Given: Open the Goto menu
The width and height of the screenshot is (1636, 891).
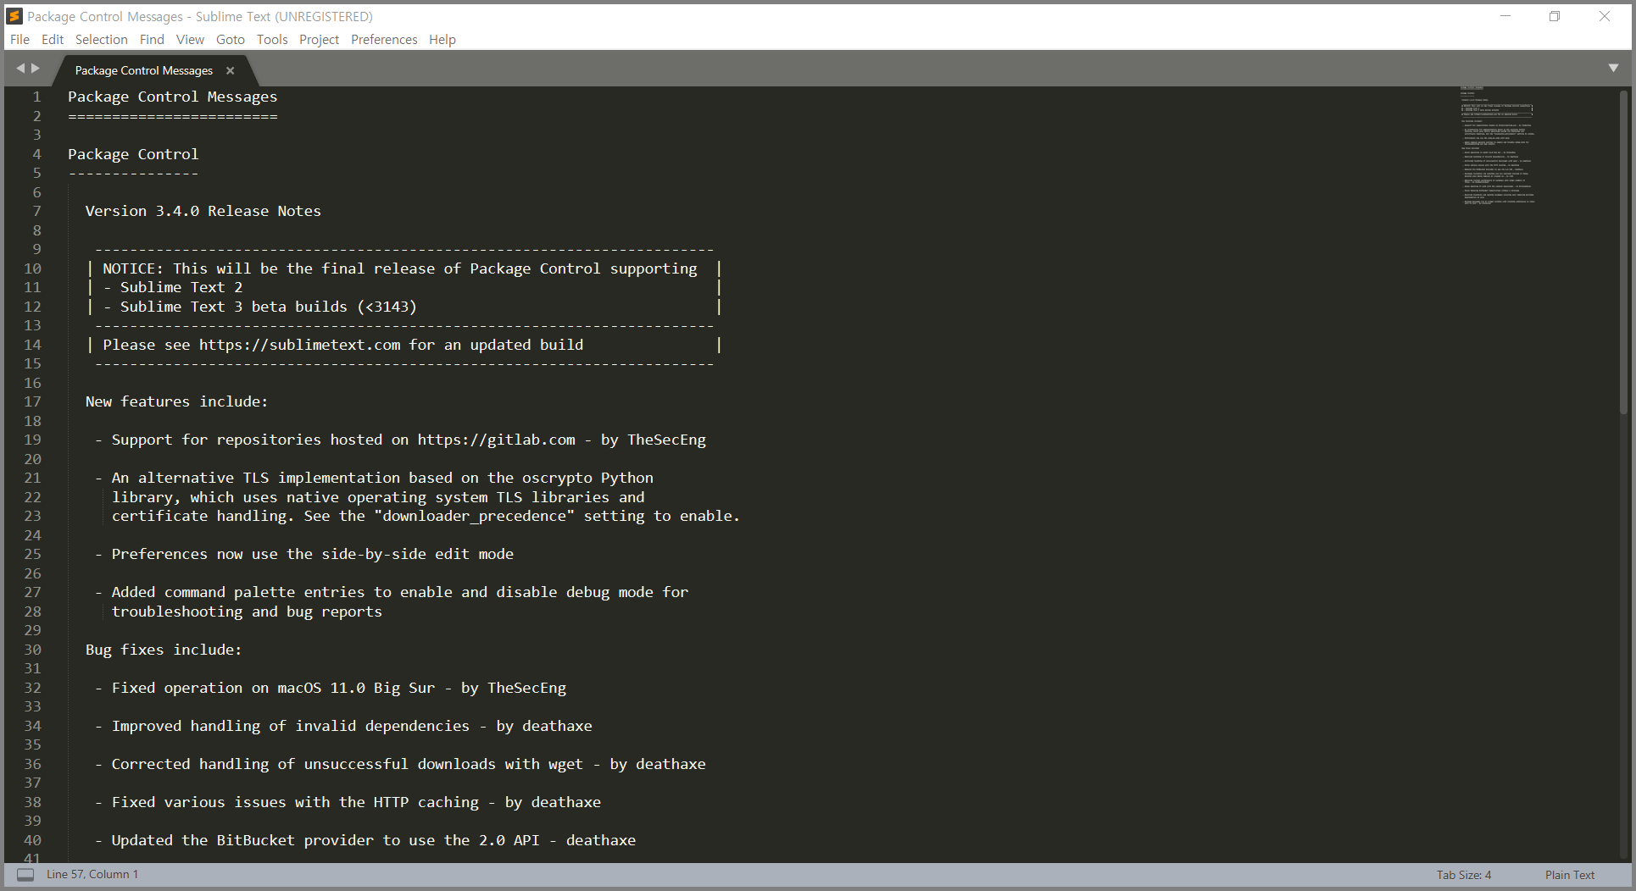Looking at the screenshot, I should tap(230, 39).
